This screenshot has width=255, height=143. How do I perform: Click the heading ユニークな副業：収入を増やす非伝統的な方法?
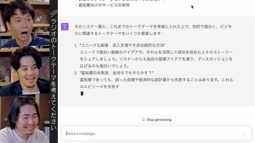click(x=122, y=45)
